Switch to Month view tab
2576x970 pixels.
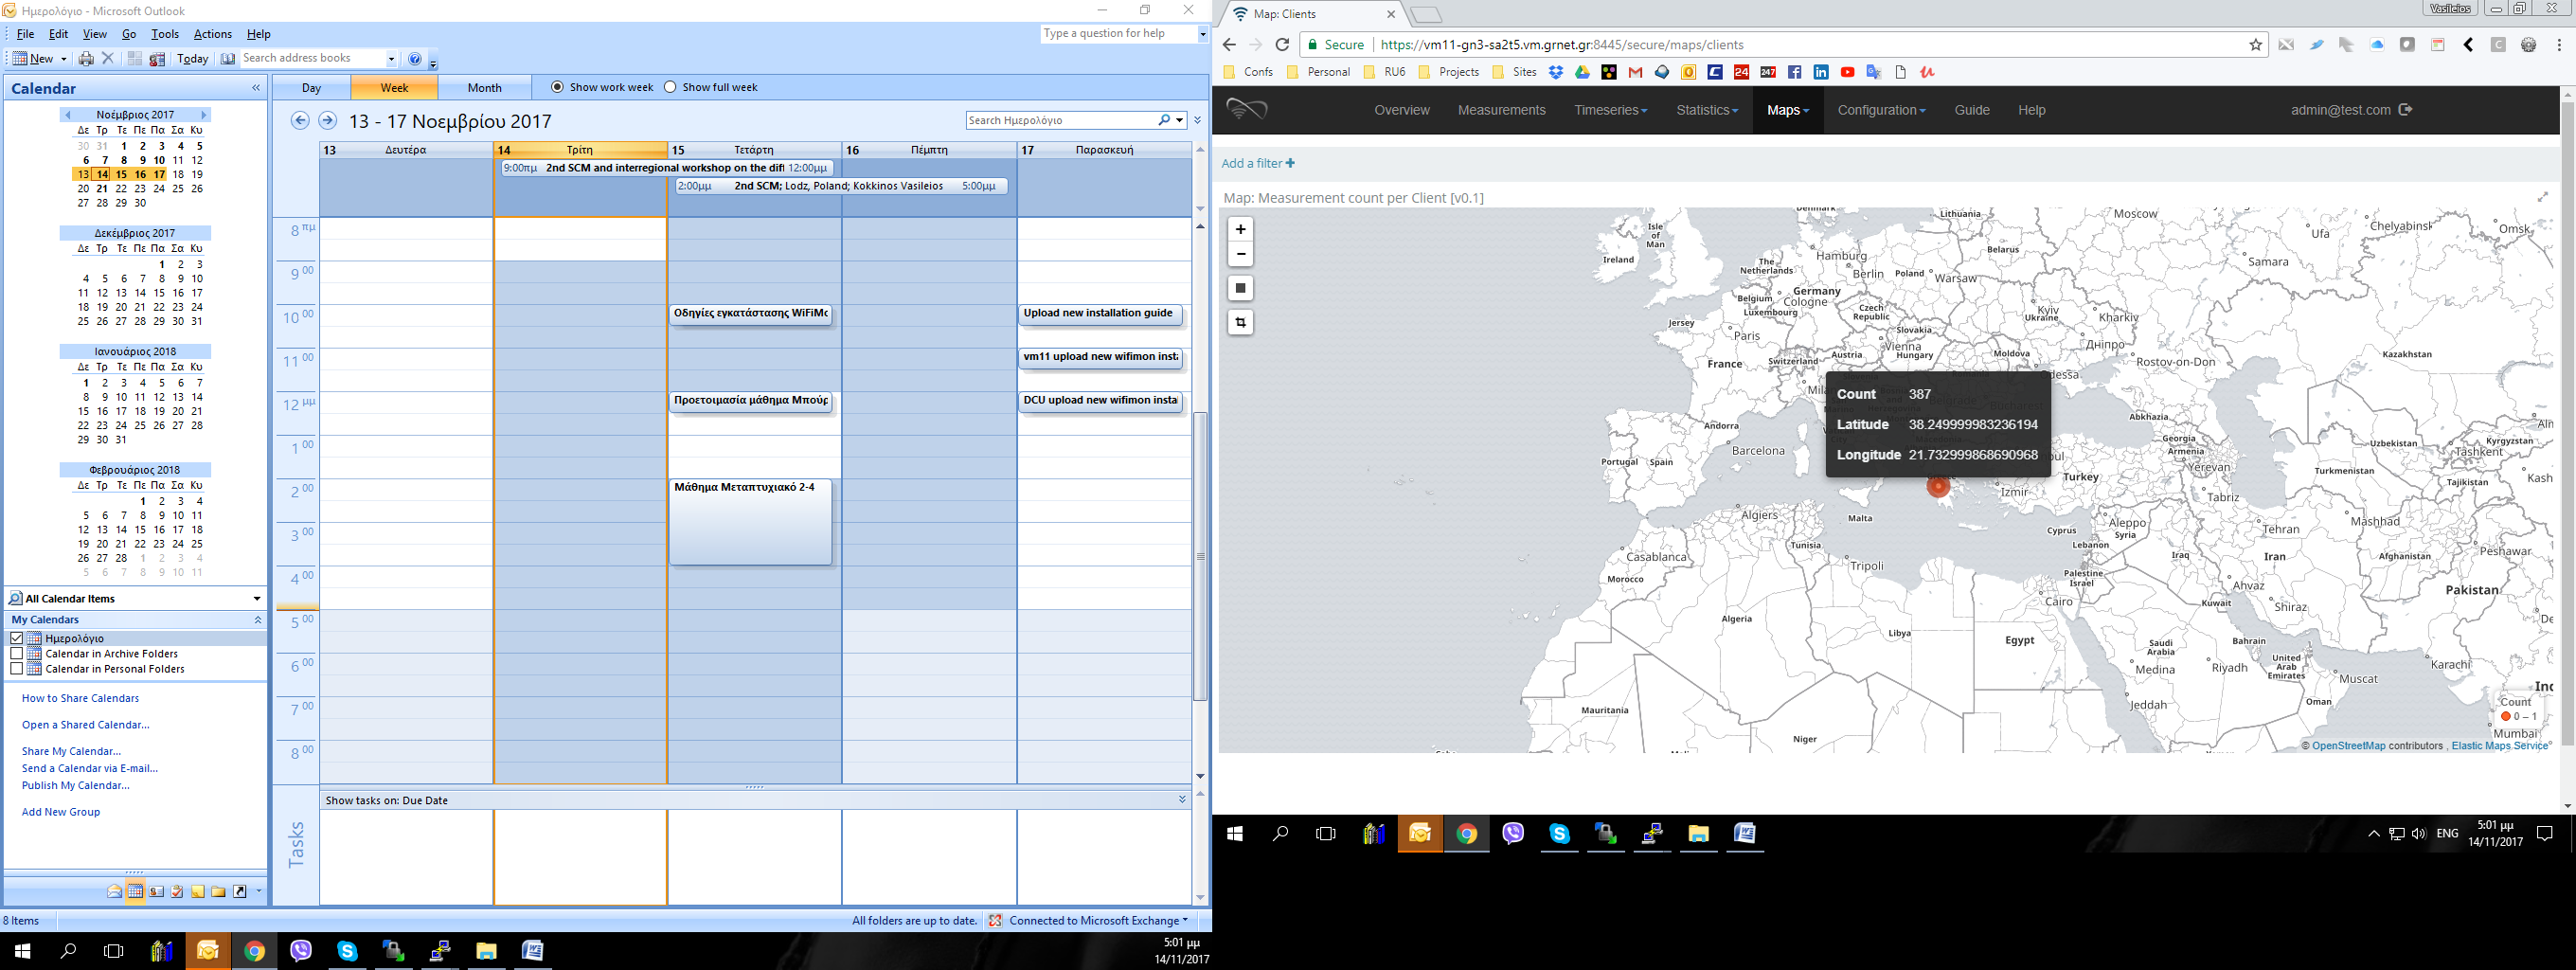click(x=484, y=88)
